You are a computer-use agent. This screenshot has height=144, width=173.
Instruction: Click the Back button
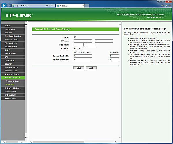tap(91, 68)
